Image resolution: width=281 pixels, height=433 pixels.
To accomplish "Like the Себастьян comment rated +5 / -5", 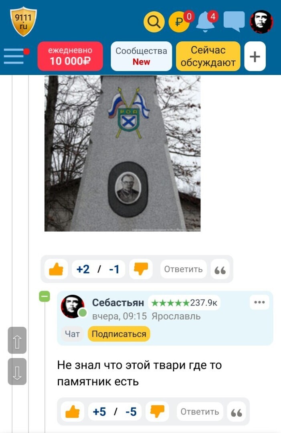I will 72,411.
